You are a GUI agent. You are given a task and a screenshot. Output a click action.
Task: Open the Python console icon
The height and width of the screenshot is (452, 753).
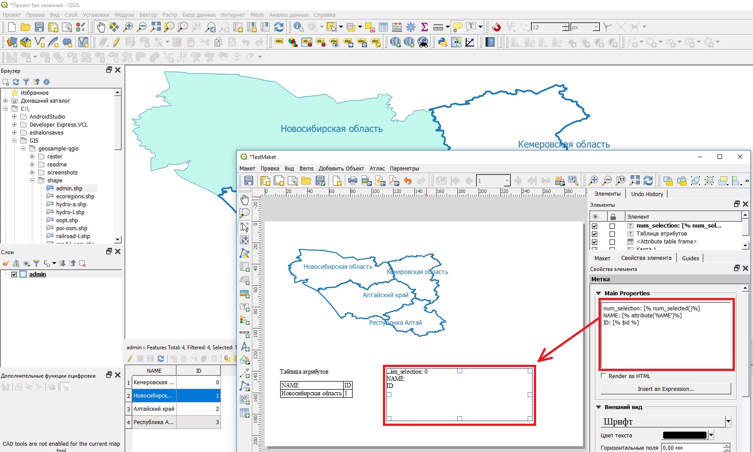pyautogui.click(x=442, y=42)
